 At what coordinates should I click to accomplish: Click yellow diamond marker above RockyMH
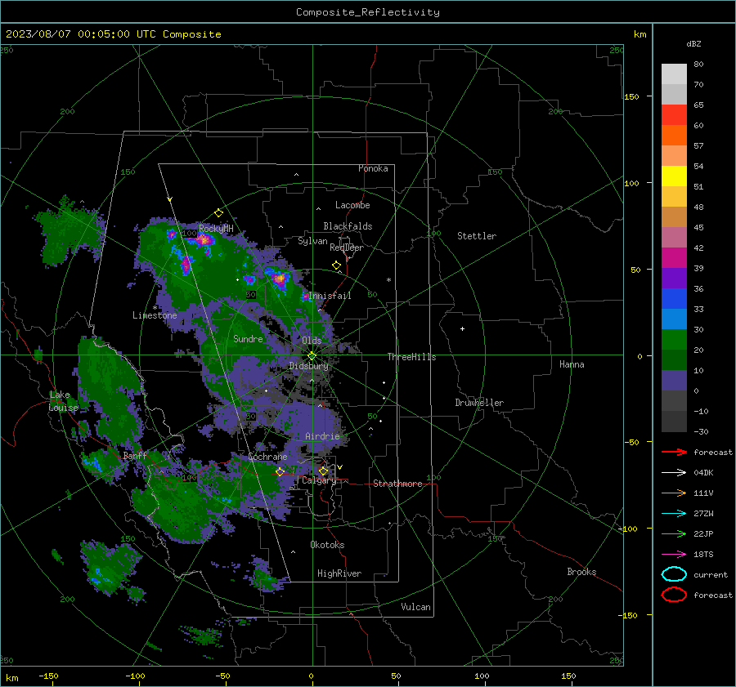tap(218, 213)
